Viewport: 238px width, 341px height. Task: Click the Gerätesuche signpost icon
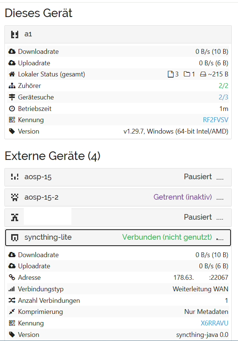pos(12,97)
